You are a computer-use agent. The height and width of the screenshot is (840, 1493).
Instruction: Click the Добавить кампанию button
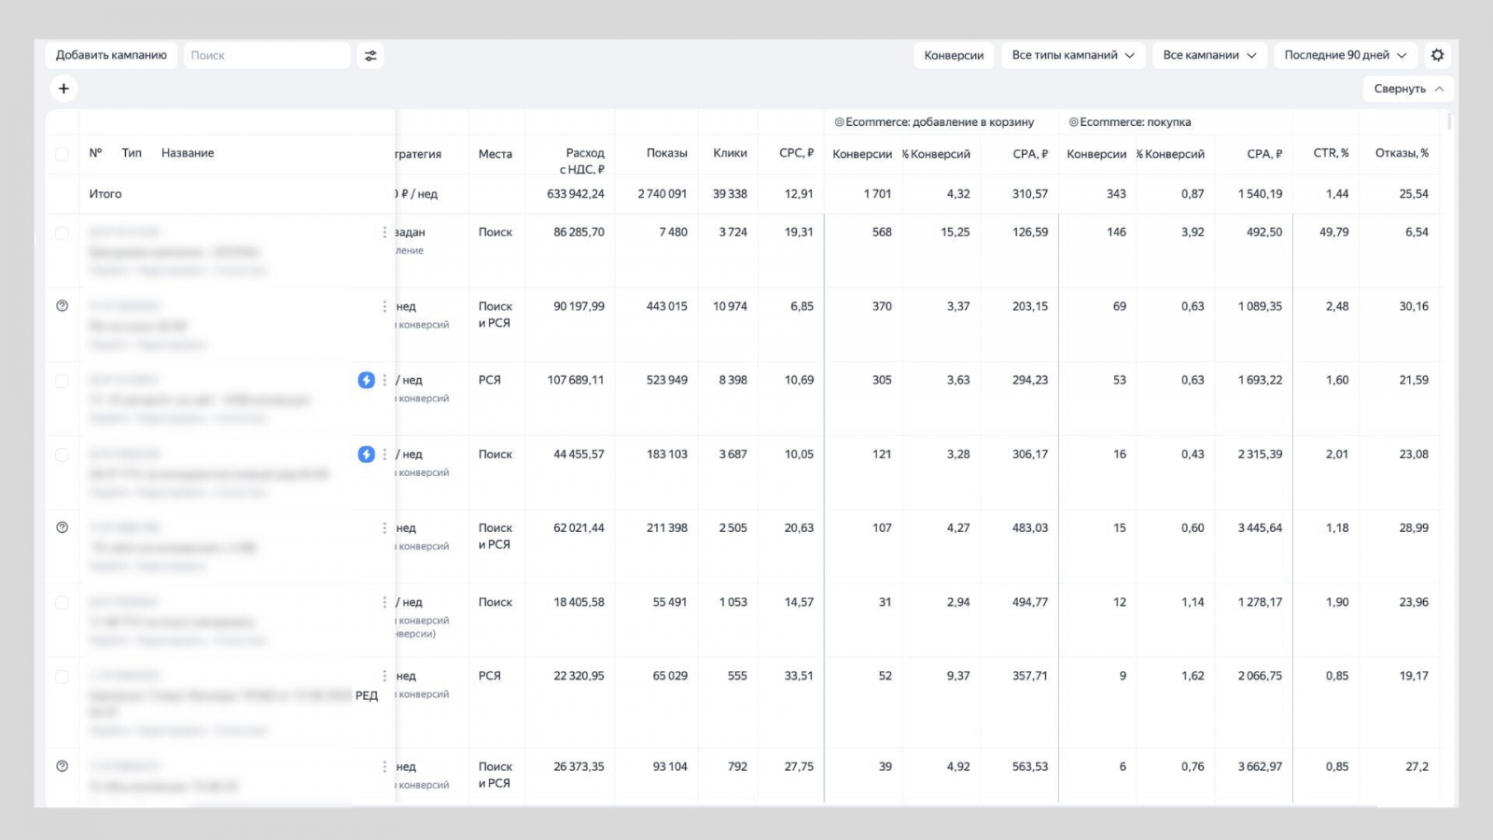click(111, 55)
